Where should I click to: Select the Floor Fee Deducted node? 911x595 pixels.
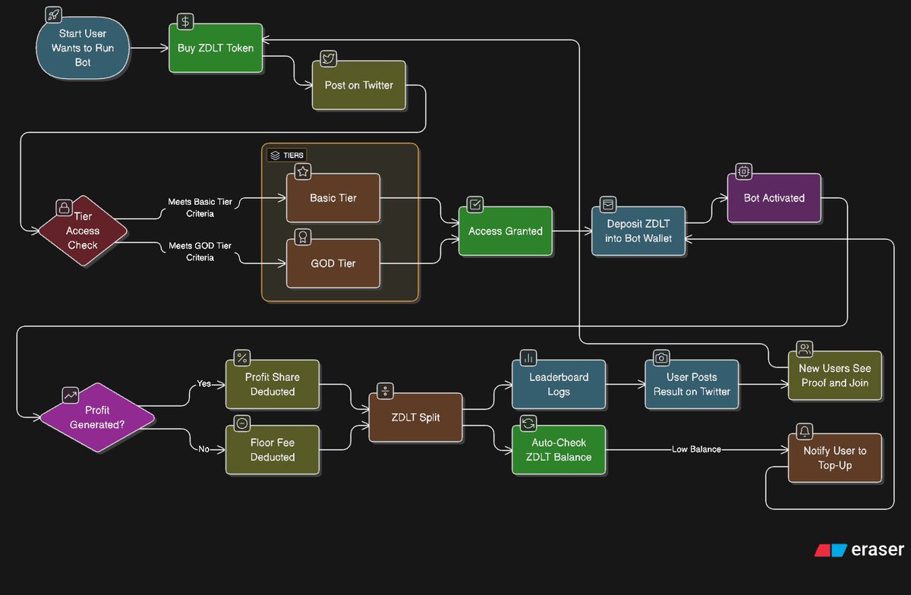(272, 449)
